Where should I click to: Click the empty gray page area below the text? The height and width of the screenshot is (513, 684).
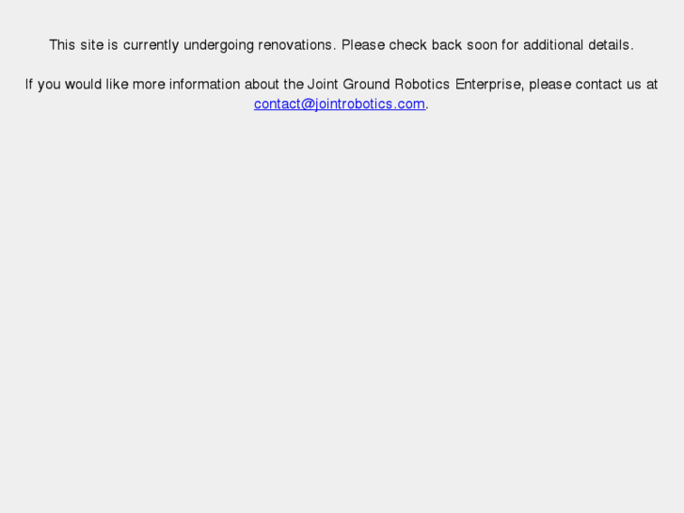click(342, 306)
